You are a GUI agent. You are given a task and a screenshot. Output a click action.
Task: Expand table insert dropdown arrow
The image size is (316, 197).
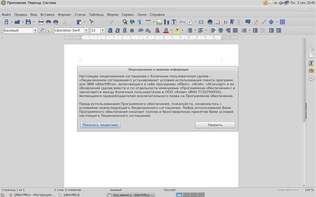pyautogui.click(x=153, y=22)
